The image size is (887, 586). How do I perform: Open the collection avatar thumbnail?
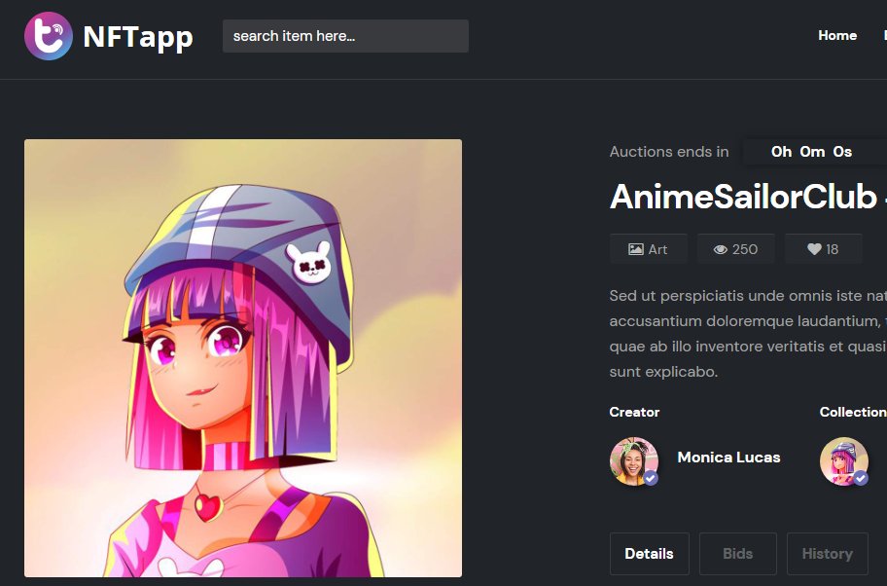tap(844, 460)
